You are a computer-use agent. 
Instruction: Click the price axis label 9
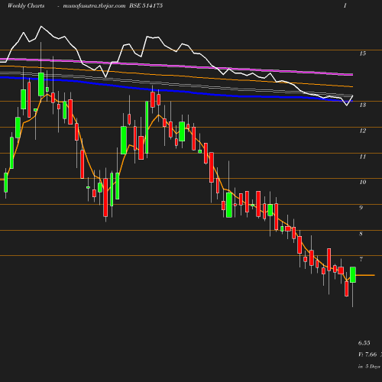361,208
